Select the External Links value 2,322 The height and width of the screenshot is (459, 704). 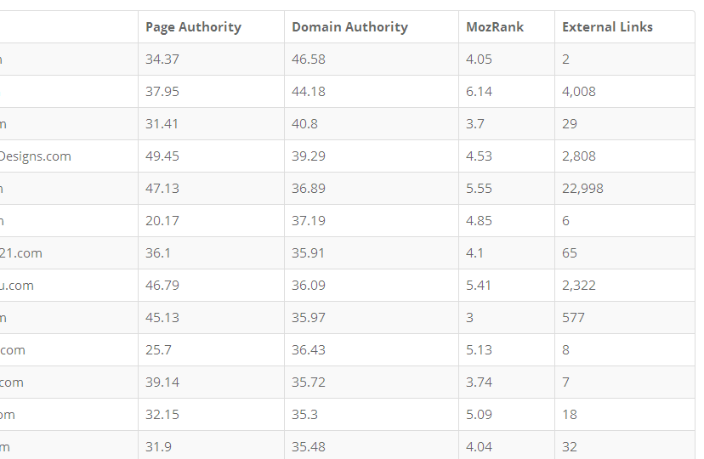579,286
